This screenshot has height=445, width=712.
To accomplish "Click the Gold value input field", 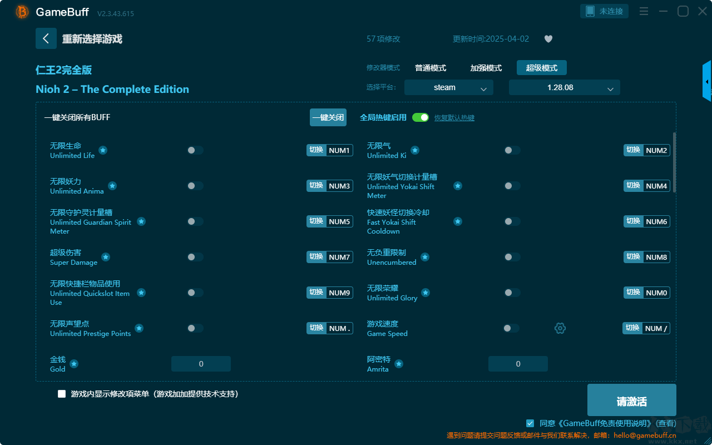I will pos(201,364).
